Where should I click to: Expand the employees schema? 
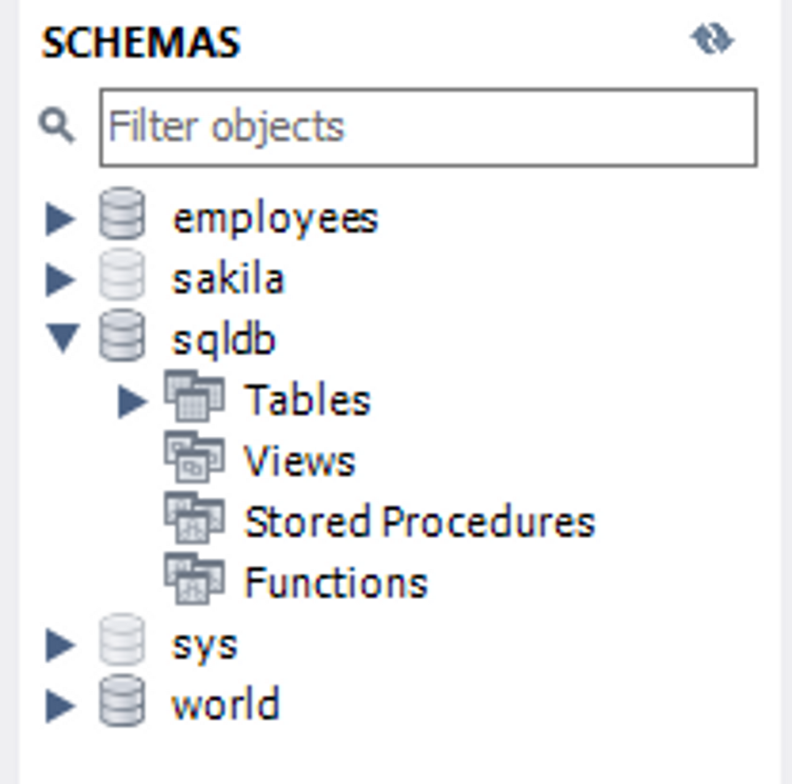60,218
